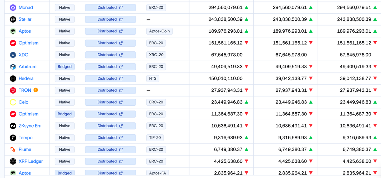The height and width of the screenshot is (178, 381).
Task: Click the Monad chain logo
Action: 13,7
